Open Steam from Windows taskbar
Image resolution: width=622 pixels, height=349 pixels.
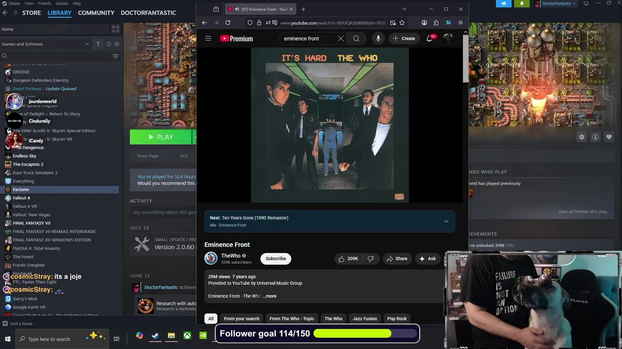coord(155,336)
